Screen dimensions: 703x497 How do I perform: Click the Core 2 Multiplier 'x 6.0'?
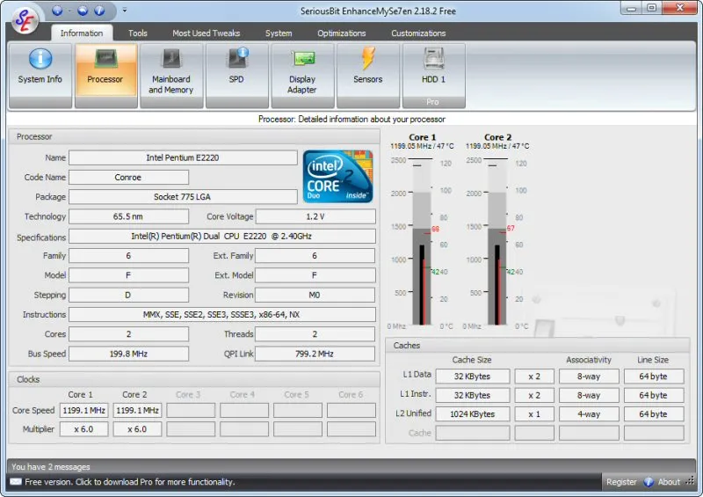pos(137,429)
